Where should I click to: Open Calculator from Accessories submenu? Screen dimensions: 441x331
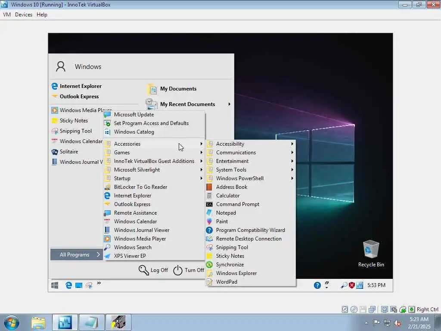point(251,196)
